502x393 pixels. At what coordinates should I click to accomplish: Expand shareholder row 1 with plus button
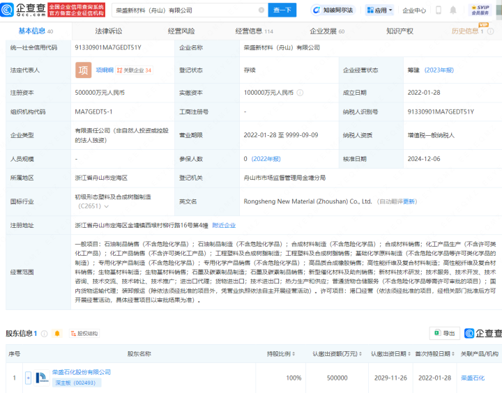click(x=28, y=378)
